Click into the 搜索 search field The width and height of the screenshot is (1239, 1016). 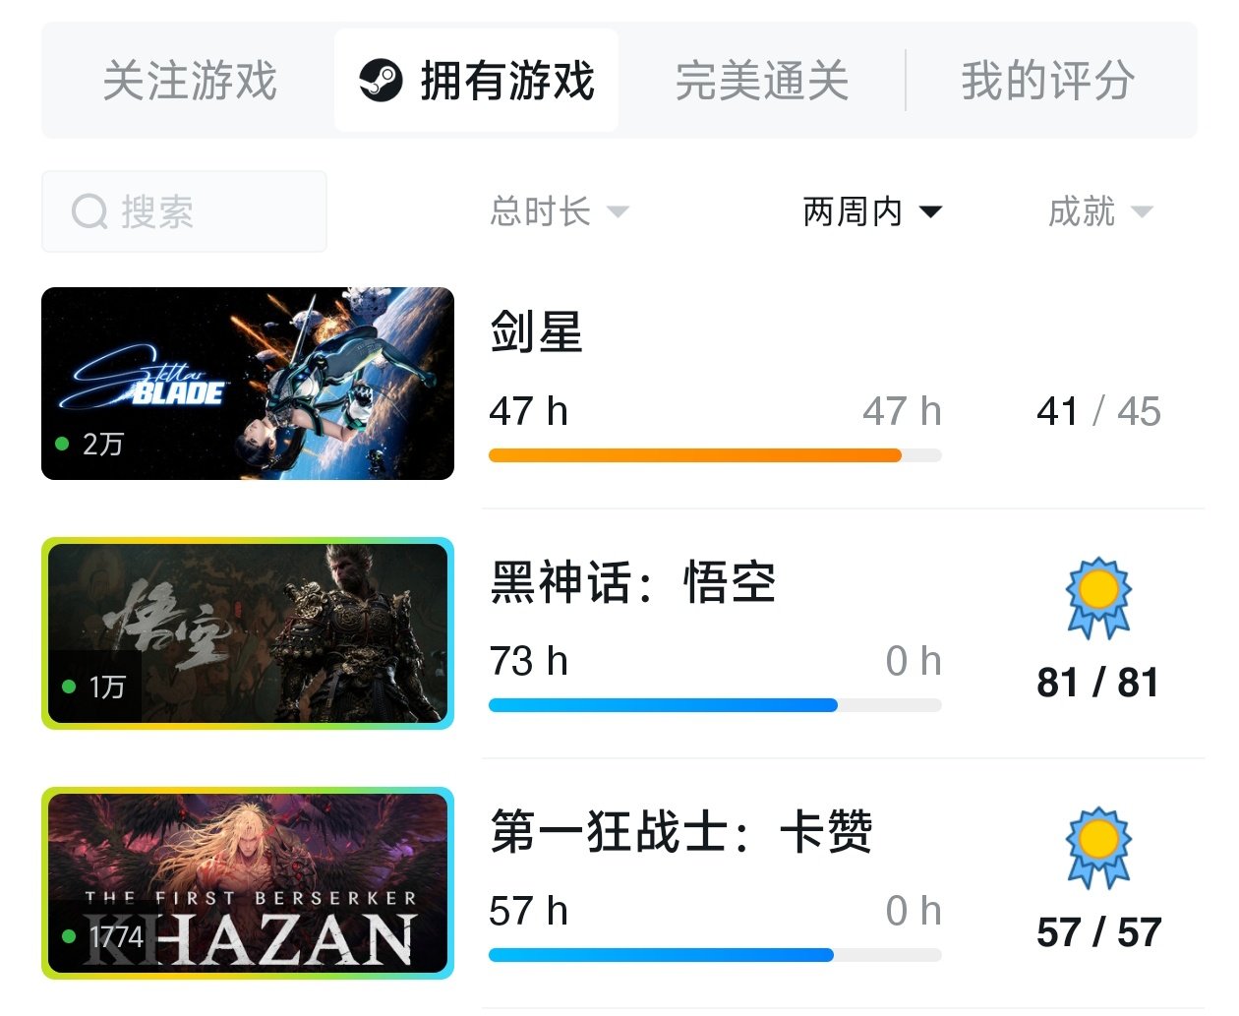184,211
